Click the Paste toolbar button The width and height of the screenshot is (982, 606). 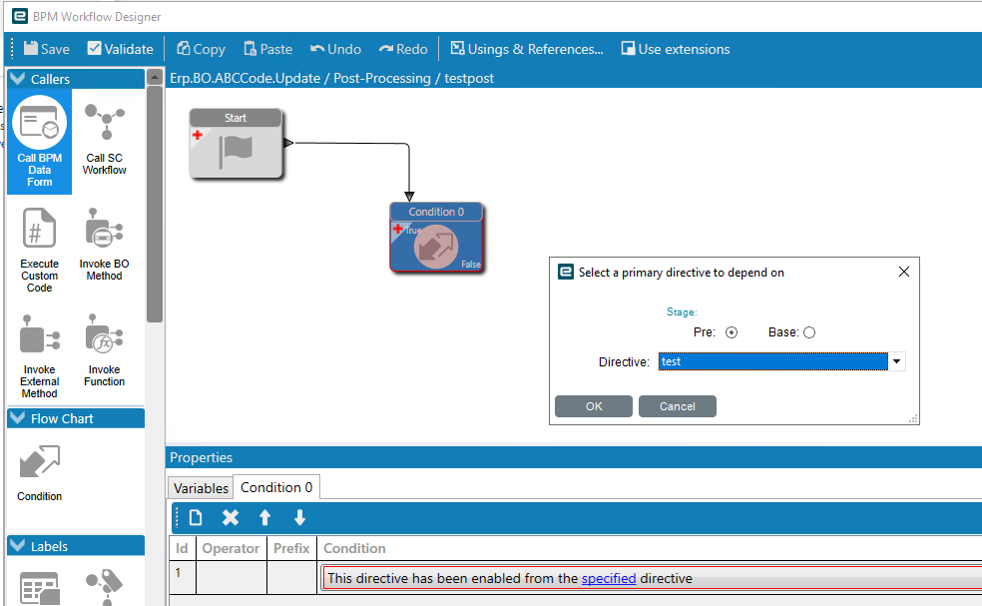point(268,49)
